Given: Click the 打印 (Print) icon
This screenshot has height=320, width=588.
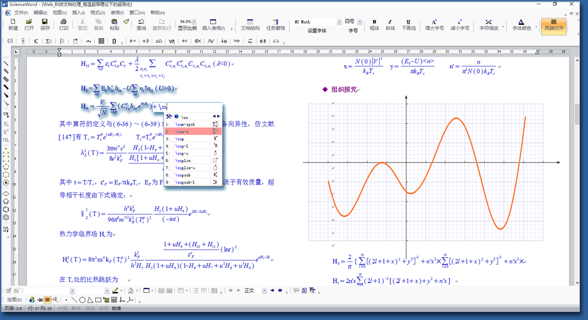Looking at the screenshot, I should [x=63, y=24].
